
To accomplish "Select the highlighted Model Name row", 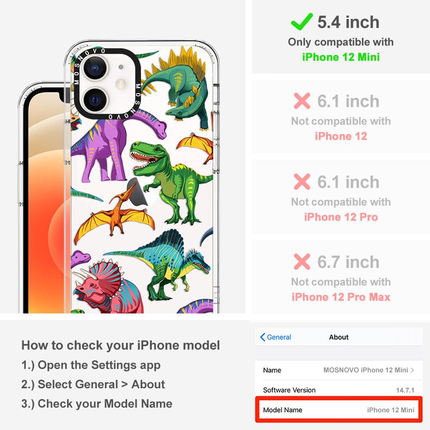I will pyautogui.click(x=339, y=410).
